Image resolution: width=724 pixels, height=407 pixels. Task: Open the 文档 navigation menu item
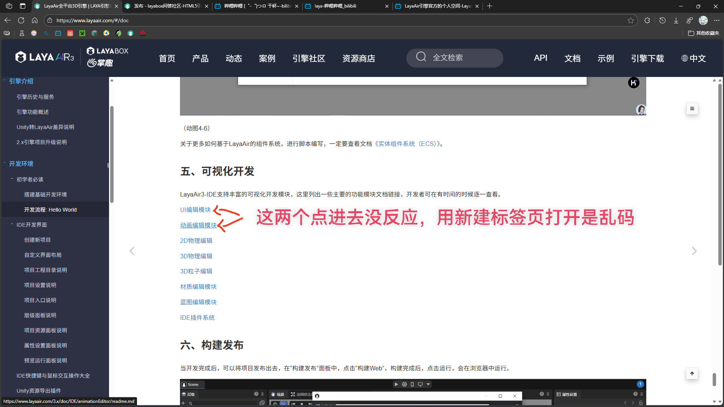[x=572, y=58]
